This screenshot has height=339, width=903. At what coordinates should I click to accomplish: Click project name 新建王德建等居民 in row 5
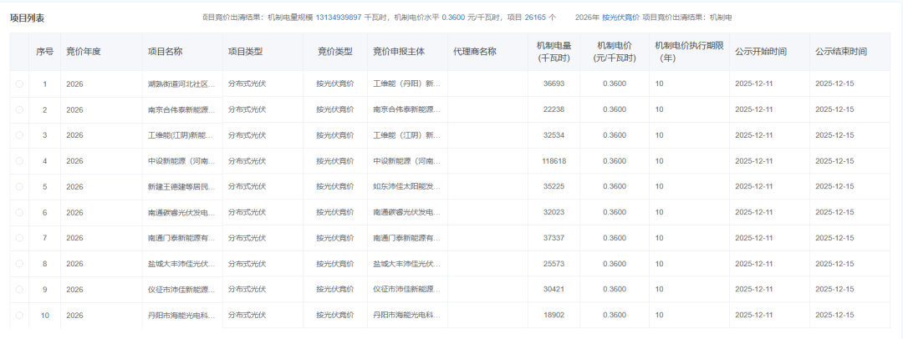tap(182, 187)
